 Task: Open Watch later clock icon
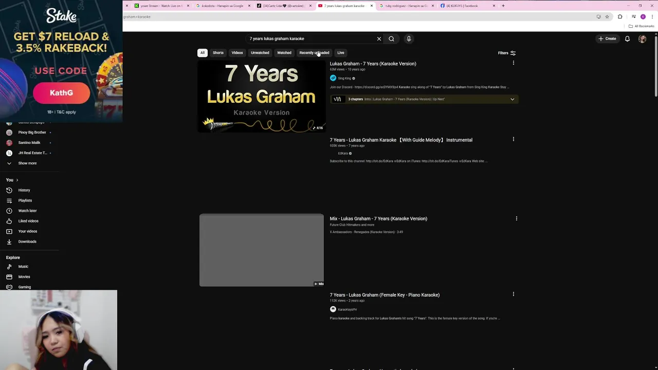[9, 211]
